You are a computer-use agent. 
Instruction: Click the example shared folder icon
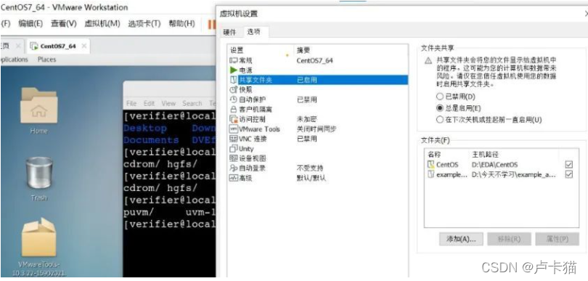click(430, 174)
